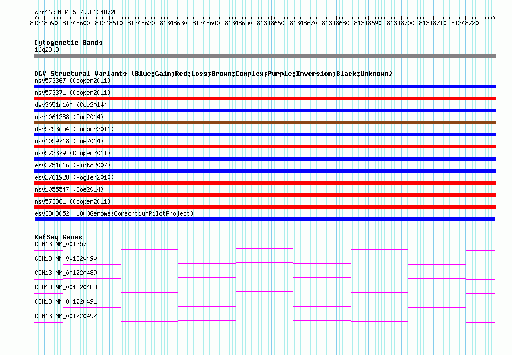This screenshot has height=355, width=512.
Task: Click the red loss bar for esv2761928
Action: pos(265,183)
